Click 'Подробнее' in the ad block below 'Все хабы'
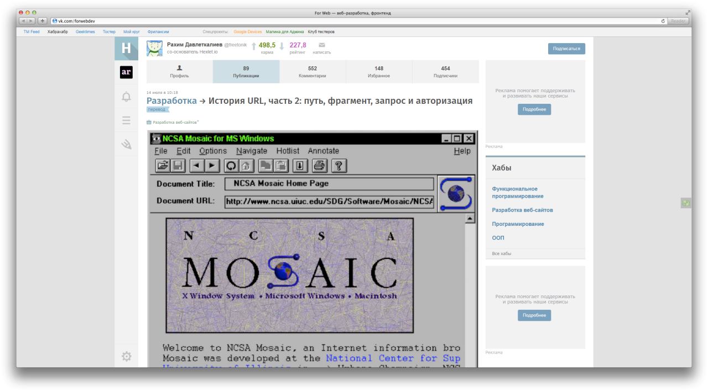The width and height of the screenshot is (708, 391). click(x=534, y=315)
